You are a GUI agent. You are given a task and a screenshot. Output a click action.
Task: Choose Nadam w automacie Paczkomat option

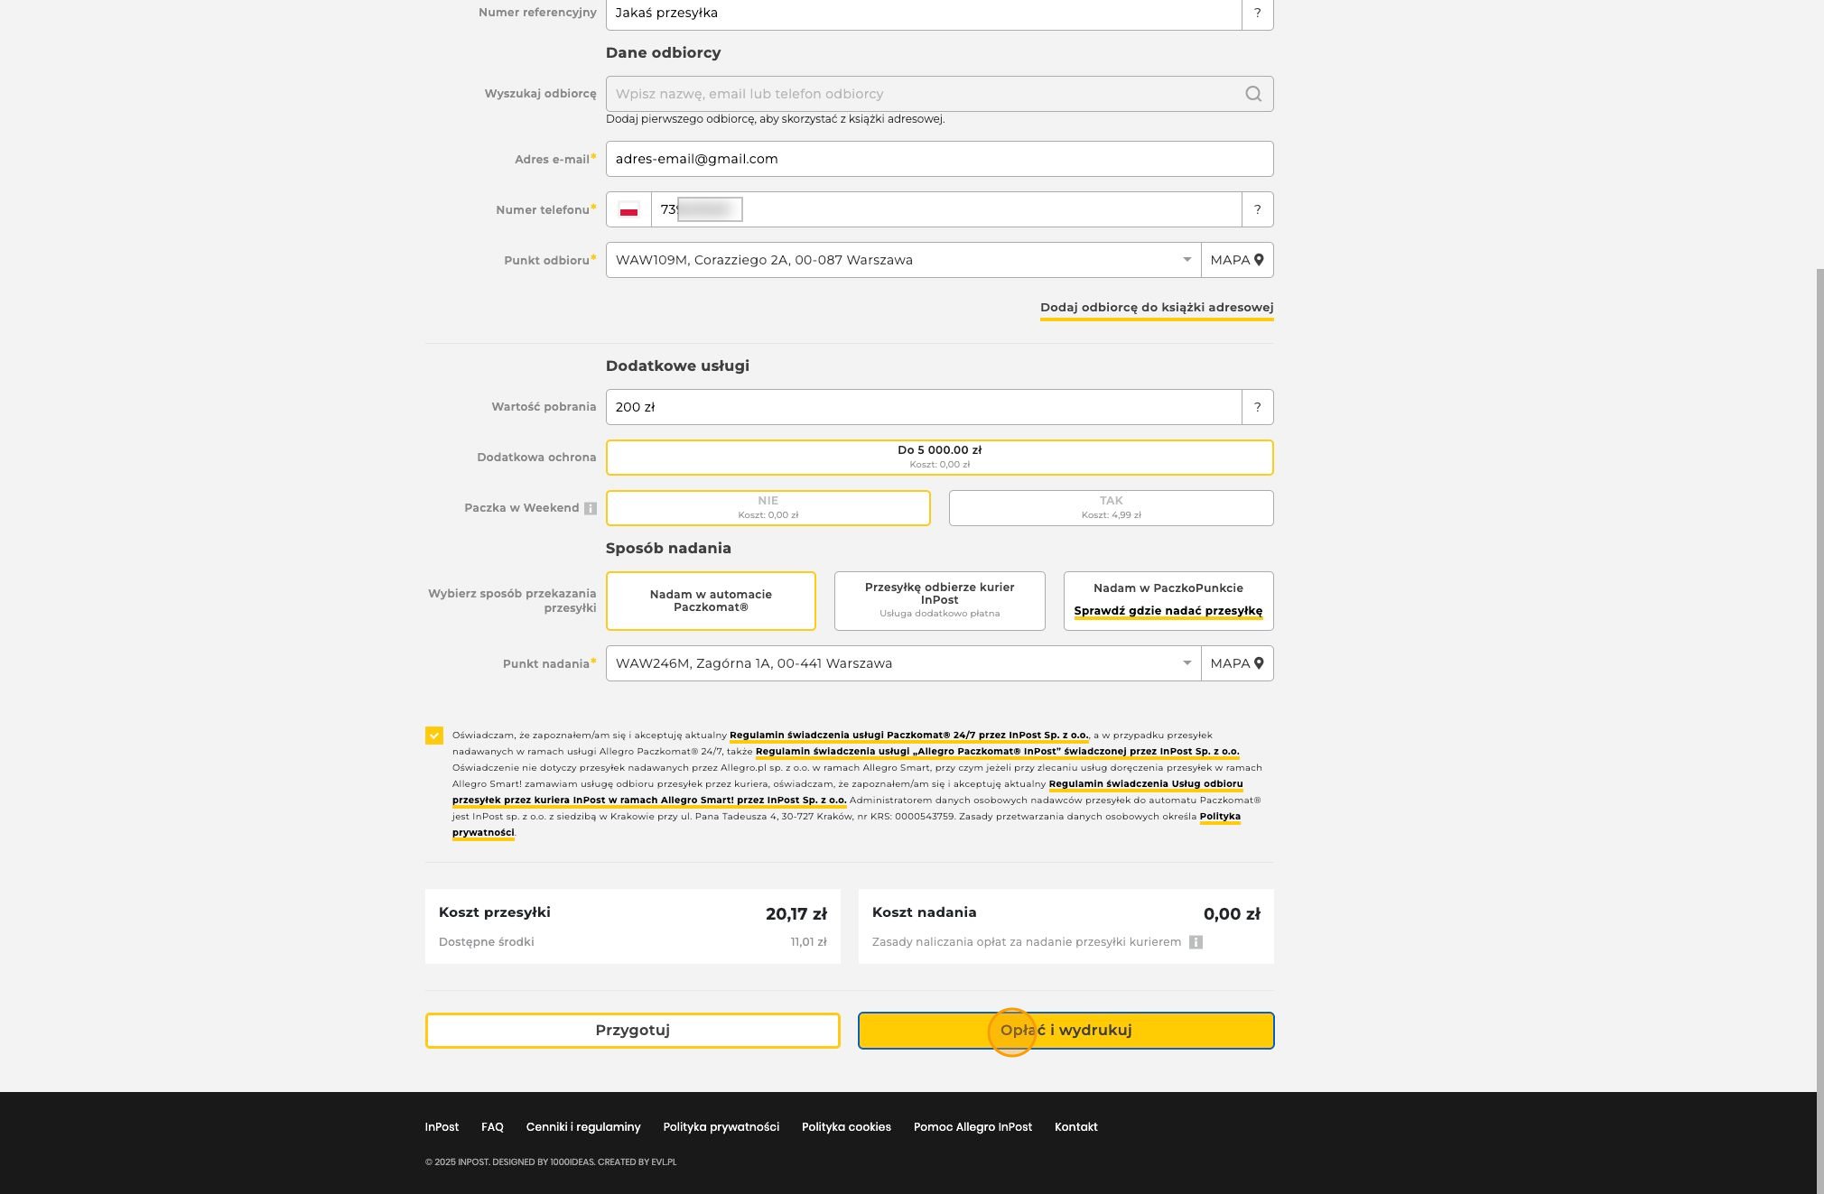(711, 601)
